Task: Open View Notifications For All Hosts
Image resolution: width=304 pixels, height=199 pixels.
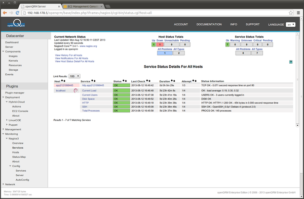Action: (71, 59)
